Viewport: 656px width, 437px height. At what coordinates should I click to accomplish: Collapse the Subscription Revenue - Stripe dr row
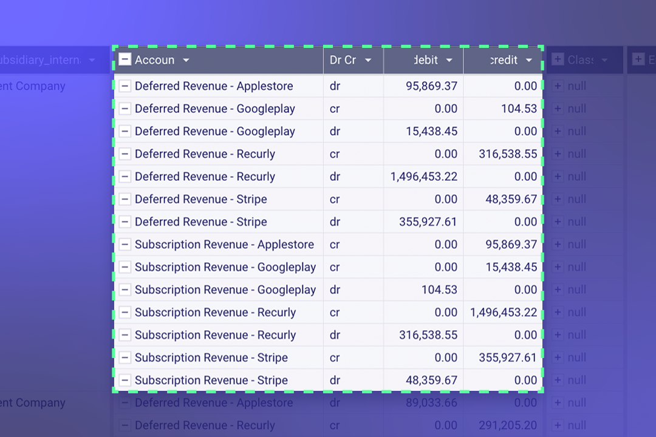tap(125, 380)
